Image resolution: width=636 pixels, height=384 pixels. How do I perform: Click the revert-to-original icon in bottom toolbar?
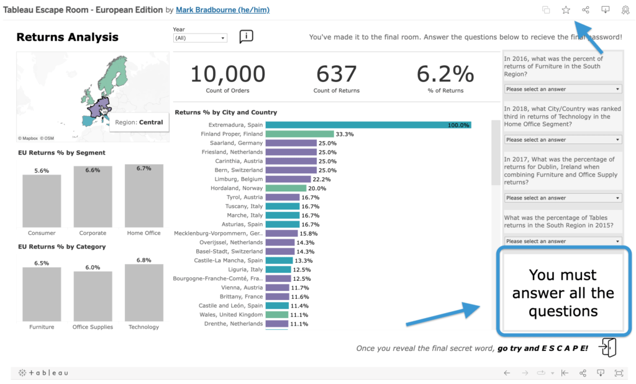click(565, 373)
